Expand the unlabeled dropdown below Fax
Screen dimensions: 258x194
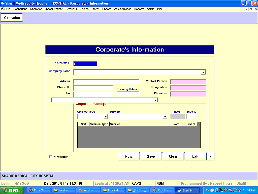tap(155, 100)
